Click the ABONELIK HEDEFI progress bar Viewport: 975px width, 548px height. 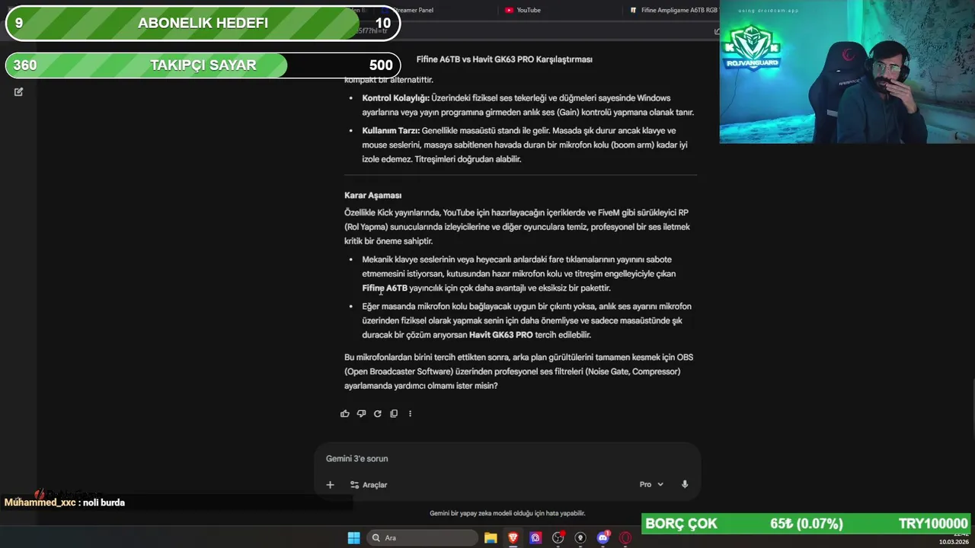tap(203, 23)
